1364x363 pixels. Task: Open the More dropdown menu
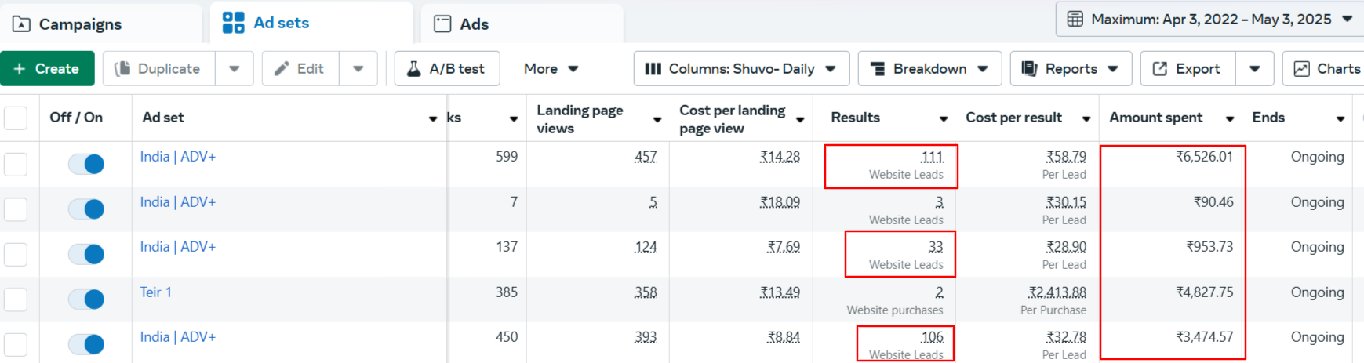[551, 69]
